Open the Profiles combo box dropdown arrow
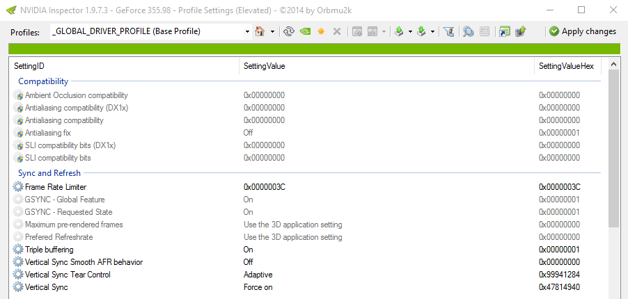Image resolution: width=628 pixels, height=299 pixels. (x=247, y=31)
